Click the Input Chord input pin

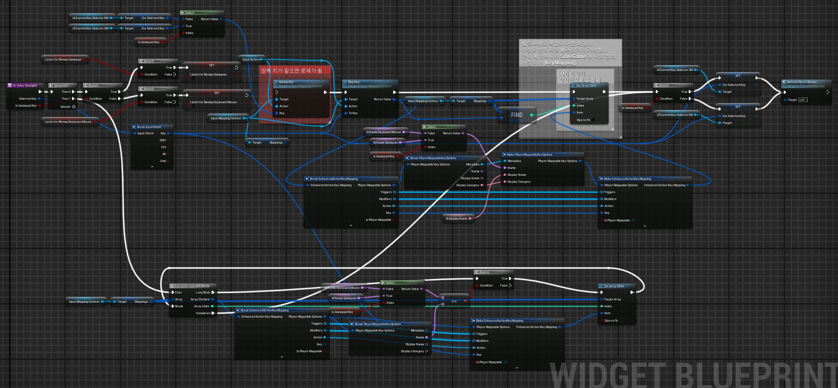[134, 133]
